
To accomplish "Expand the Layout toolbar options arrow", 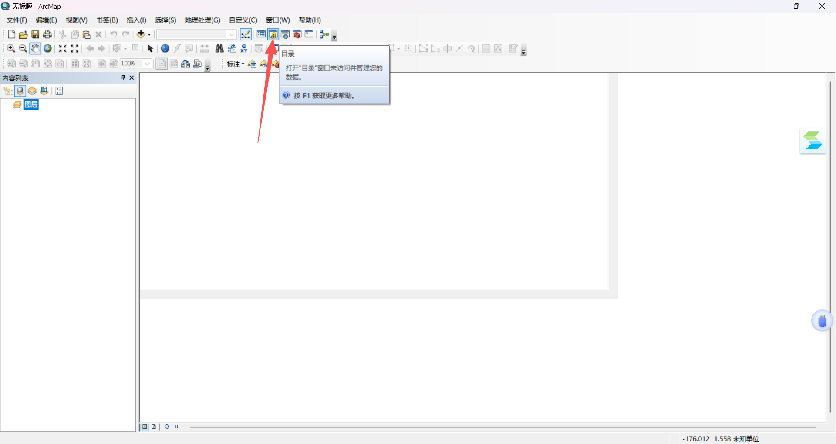I will point(208,66).
